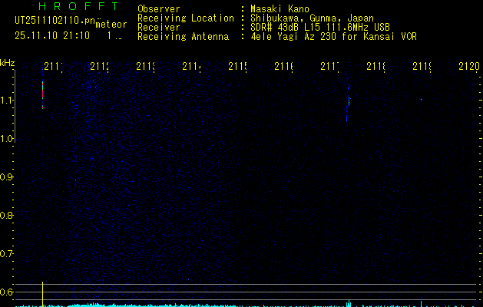
Task: Click the kHz axis unit label
Action: pos(8,64)
